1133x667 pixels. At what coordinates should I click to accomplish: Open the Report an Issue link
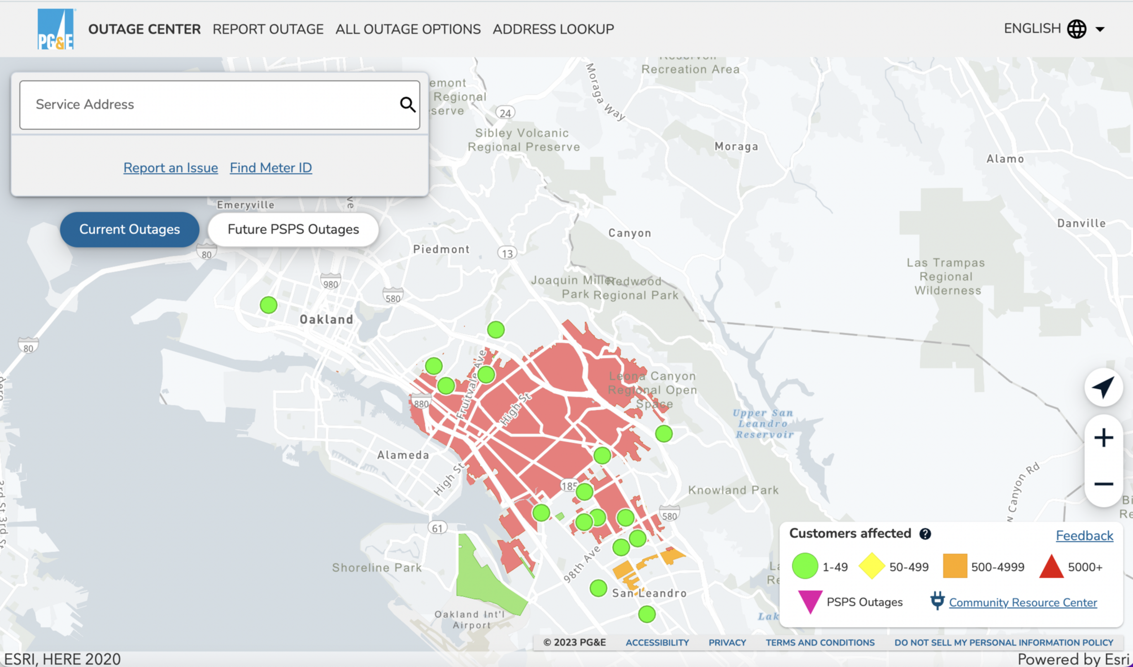pyautogui.click(x=171, y=168)
